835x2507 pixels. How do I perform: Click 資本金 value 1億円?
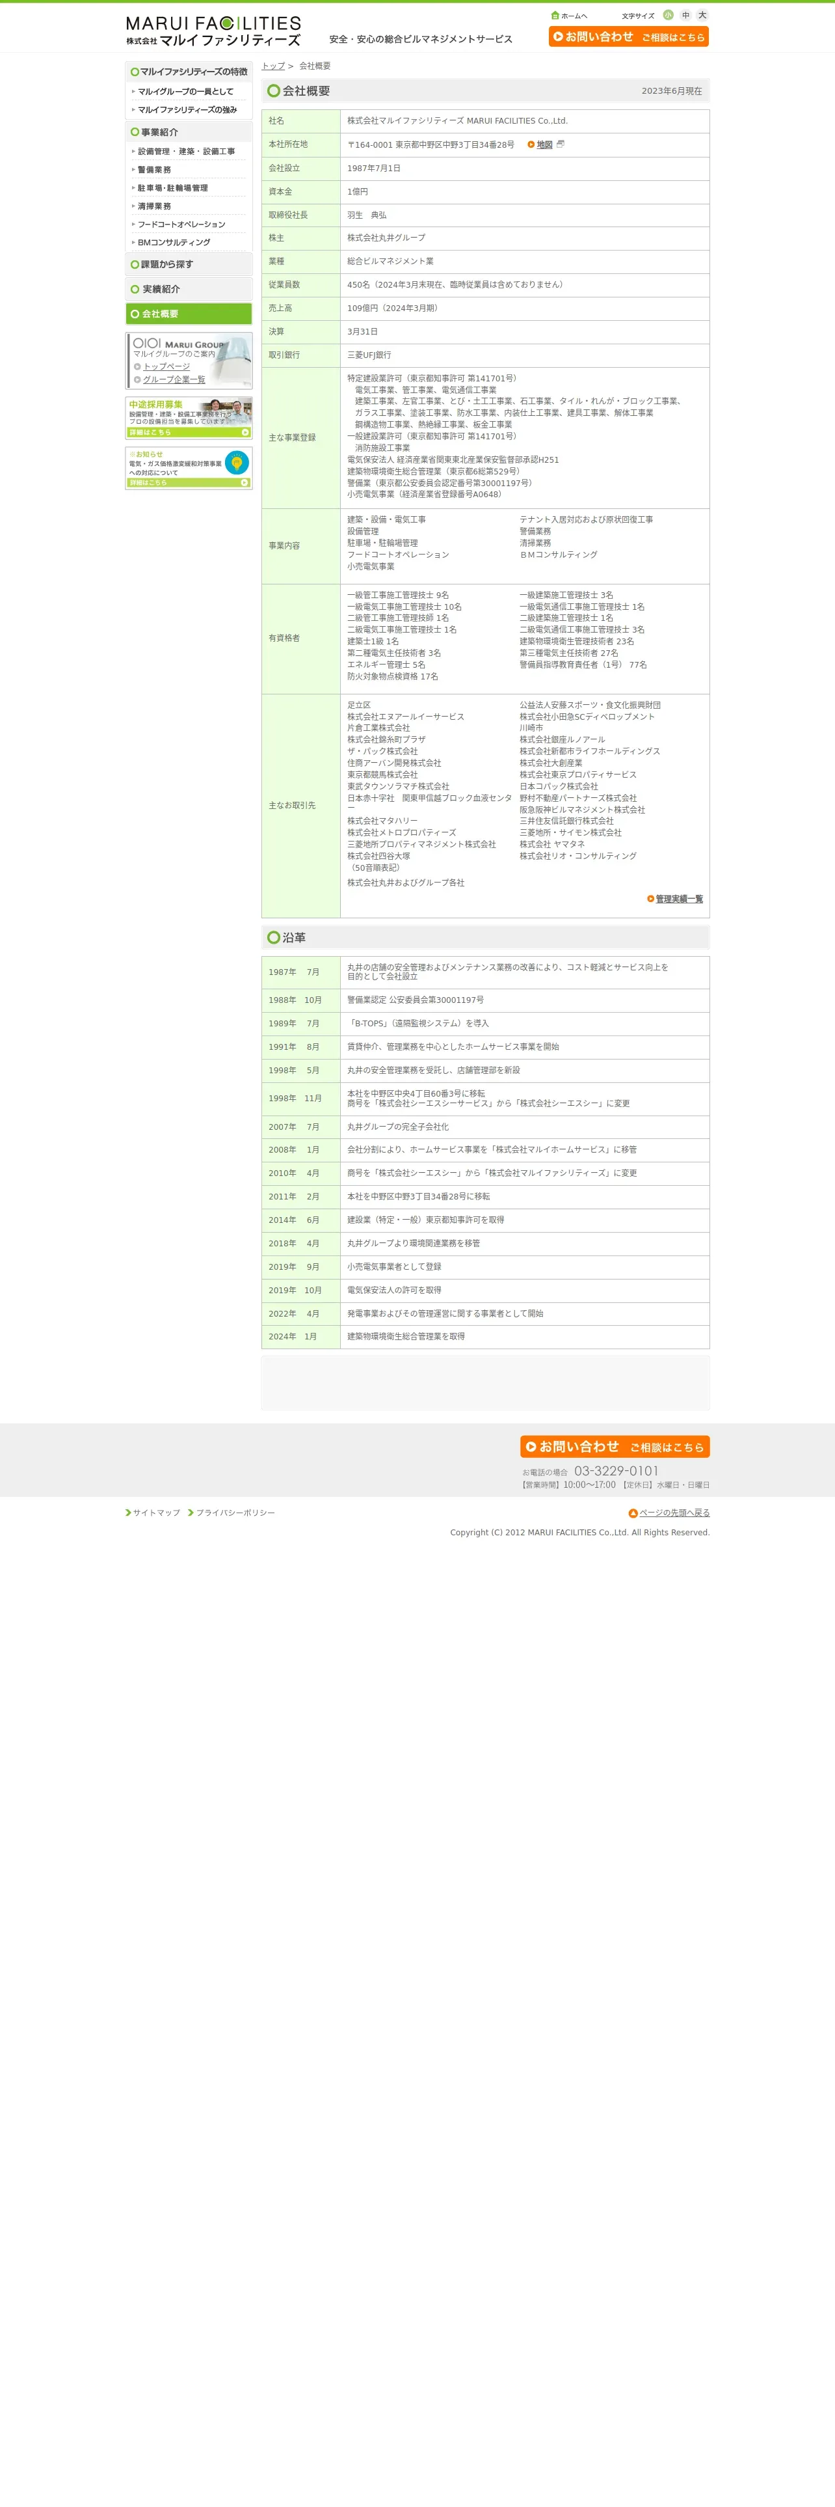pos(358,192)
